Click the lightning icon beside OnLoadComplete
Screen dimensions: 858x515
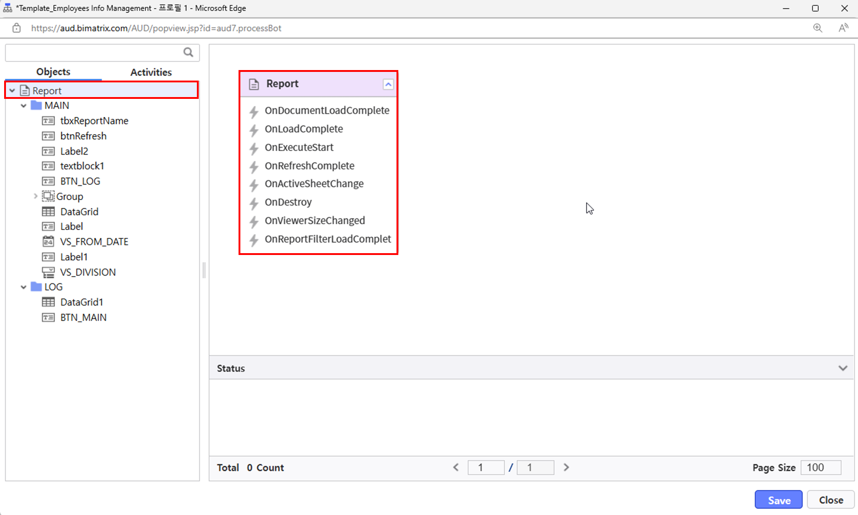coord(254,130)
